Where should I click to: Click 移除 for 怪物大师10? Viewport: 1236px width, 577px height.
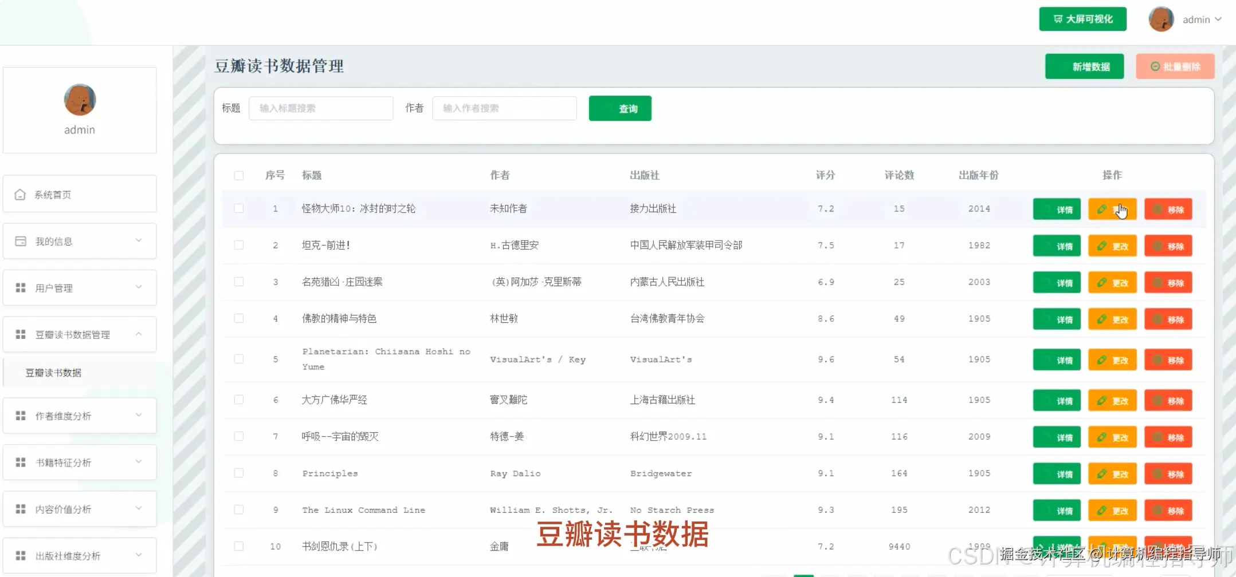pos(1168,209)
